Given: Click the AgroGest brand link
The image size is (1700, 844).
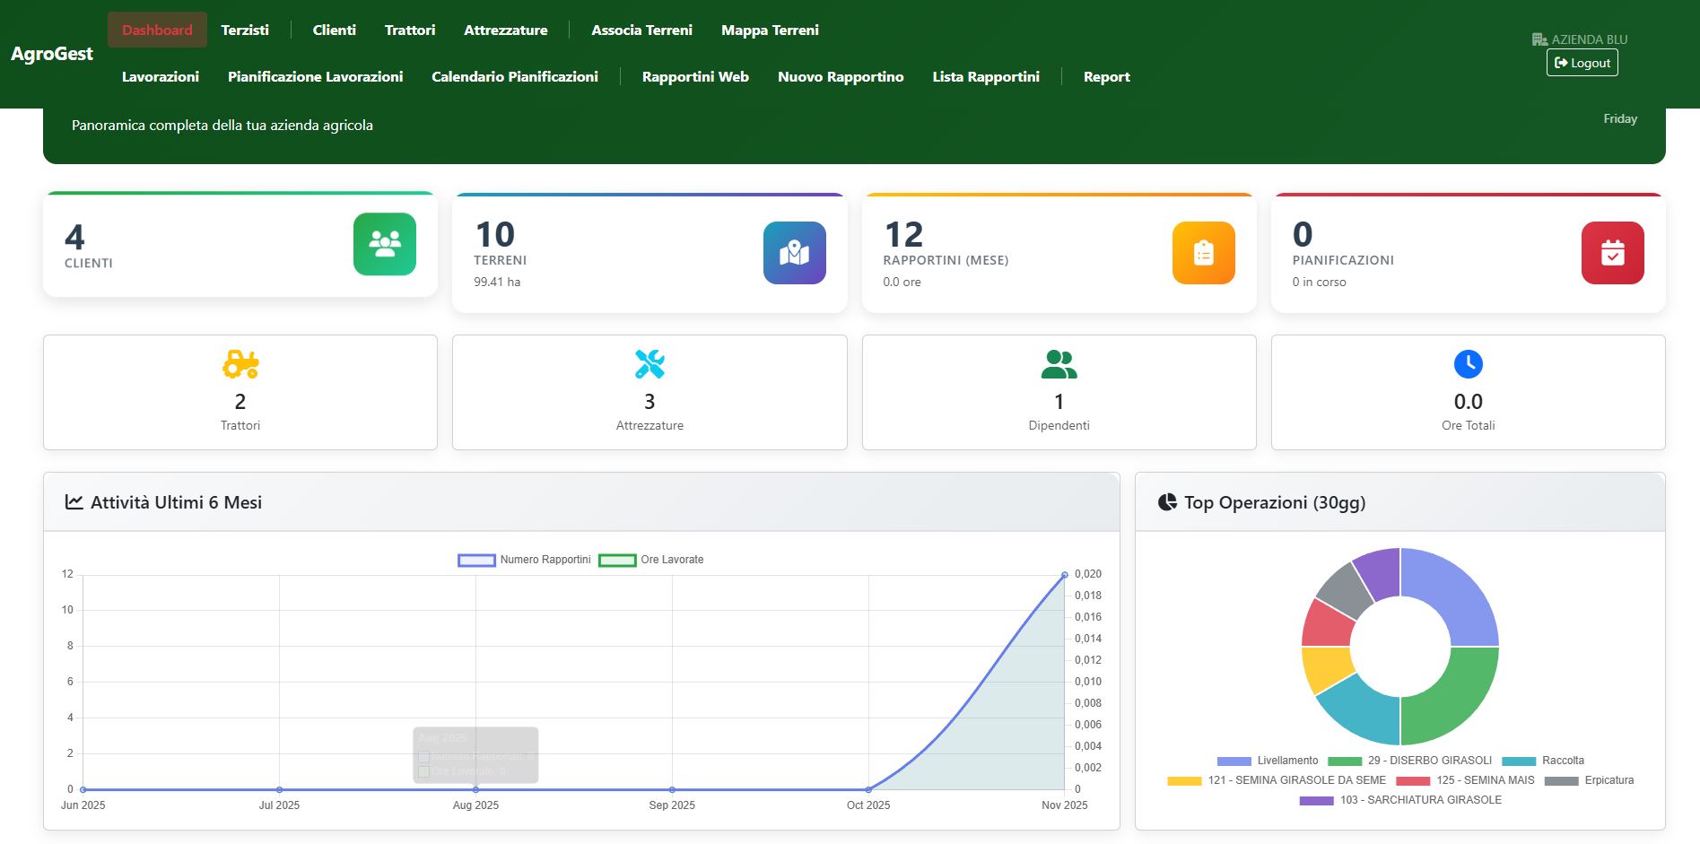Looking at the screenshot, I should (52, 54).
